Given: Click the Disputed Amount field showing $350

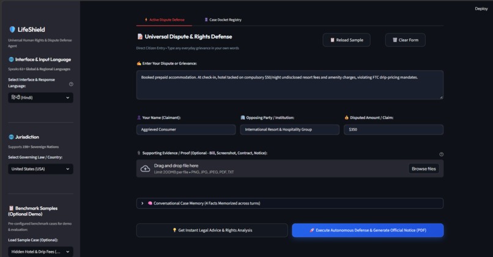Looking at the screenshot, I should (393, 129).
